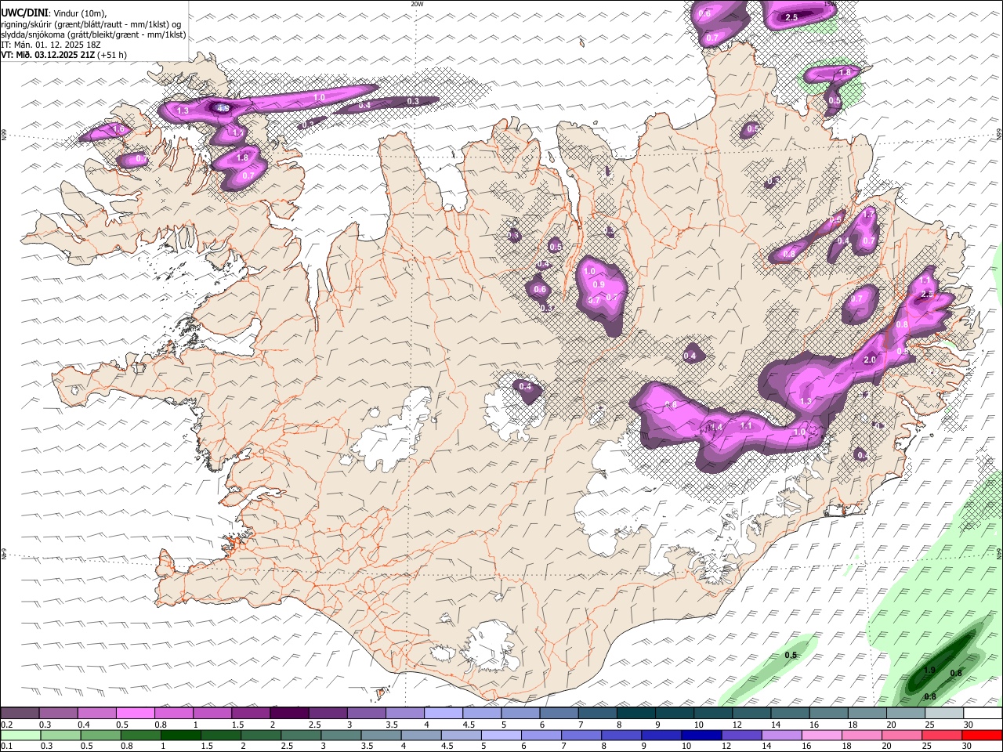Pick the bright red swatch starting at 30 in lower legend
The image size is (1003, 752).
(x=982, y=735)
